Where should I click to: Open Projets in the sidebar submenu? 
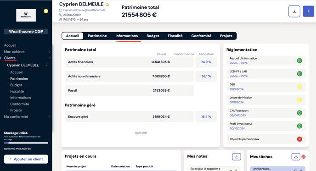(16, 110)
